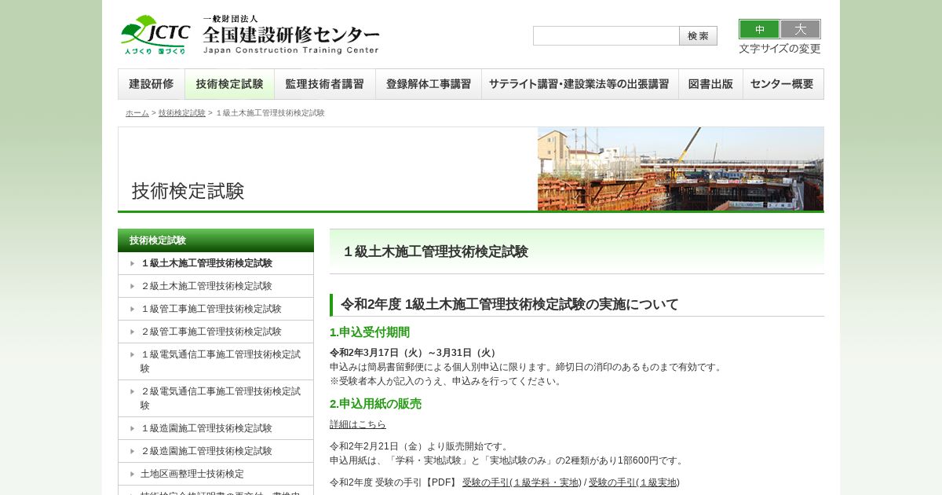This screenshot has height=495, width=942.
Task: Open the 登録解体工事講習 menu
Action: tap(429, 84)
